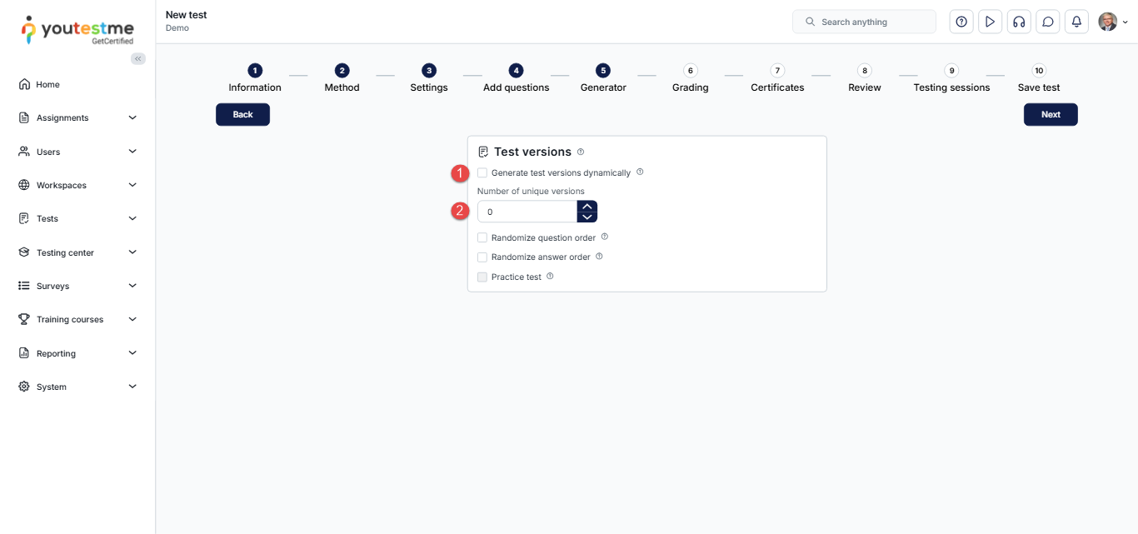Go to step 10 Save test

(x=1039, y=78)
